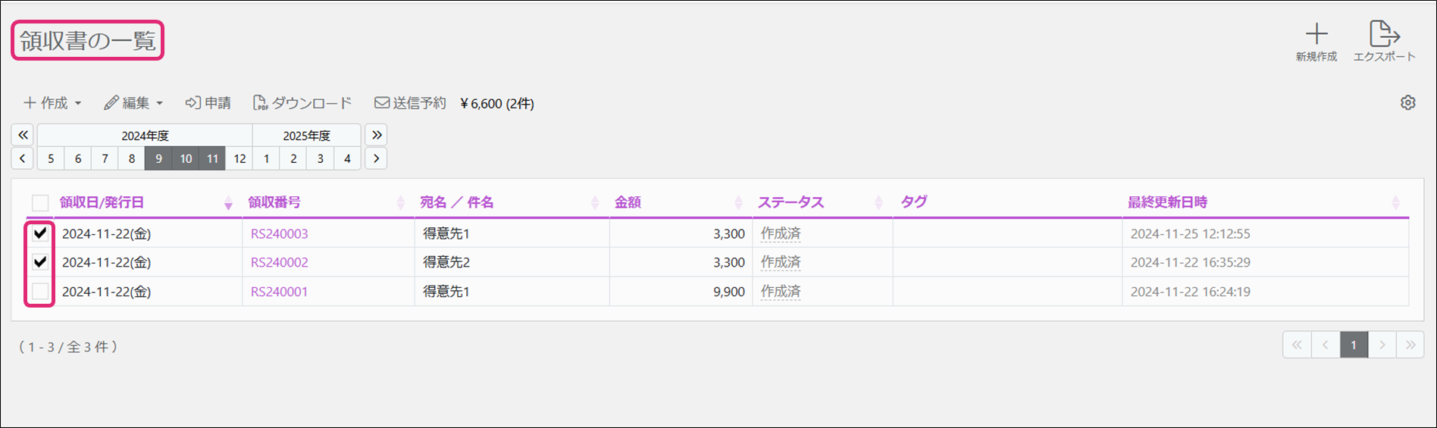The image size is (1437, 428).
Task: Check the checkbox for receipt RS240001
Action: point(40,291)
